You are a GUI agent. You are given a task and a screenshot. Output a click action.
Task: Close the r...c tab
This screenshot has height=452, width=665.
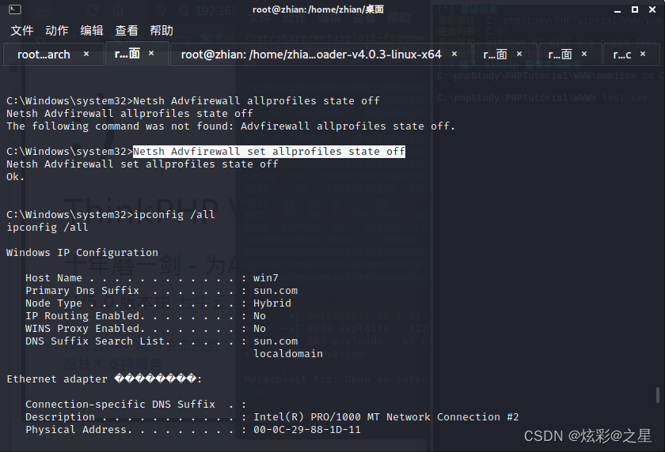point(643,54)
